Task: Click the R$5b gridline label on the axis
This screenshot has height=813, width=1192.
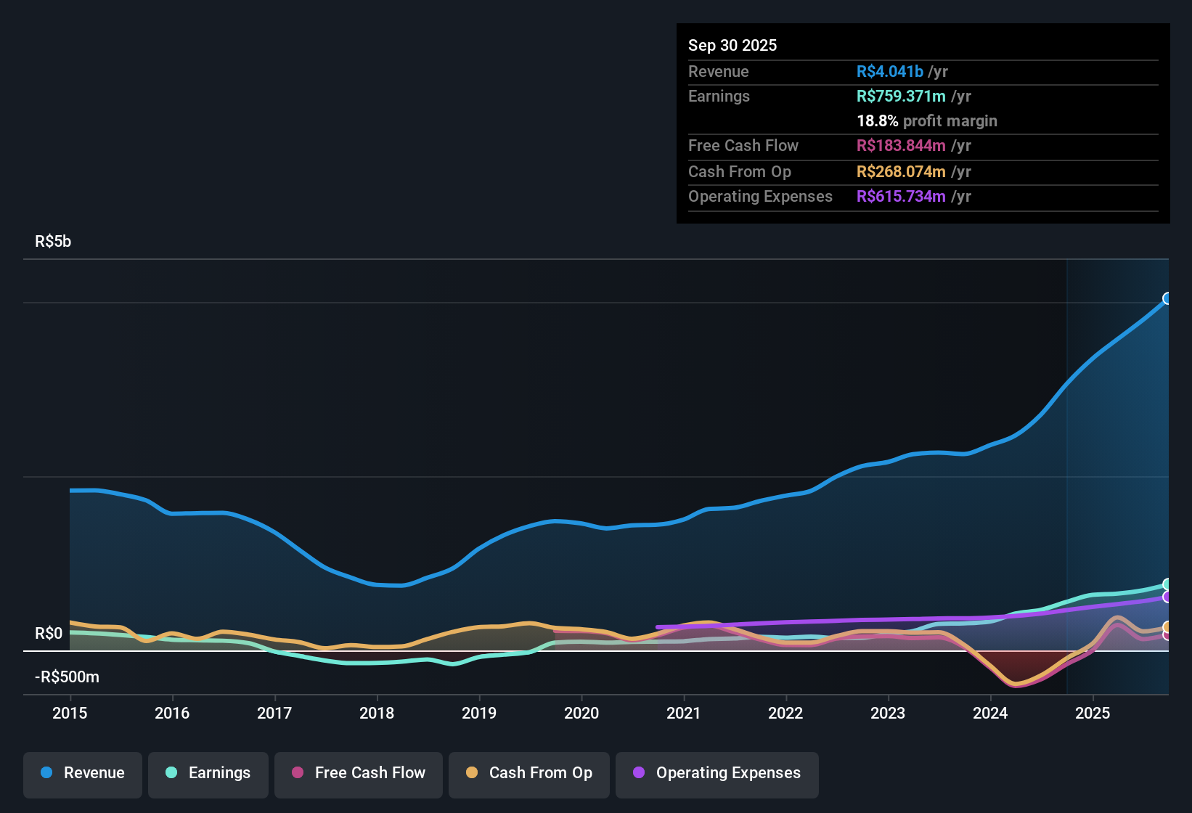Action: [52, 241]
